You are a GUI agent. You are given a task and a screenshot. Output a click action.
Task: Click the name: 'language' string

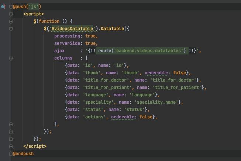142,95
